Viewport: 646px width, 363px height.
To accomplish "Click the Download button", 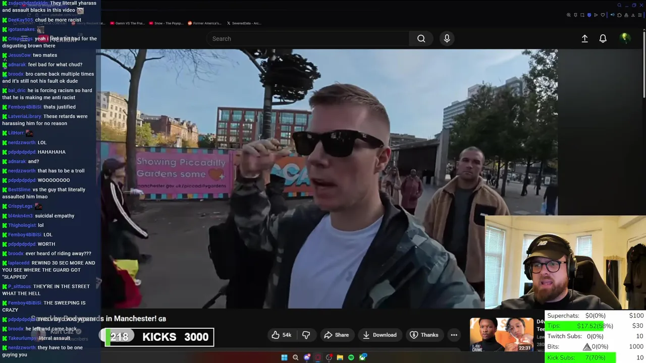I will click(x=380, y=335).
